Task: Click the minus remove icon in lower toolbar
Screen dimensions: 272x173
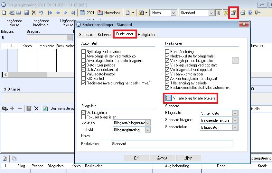Action: tap(20, 108)
